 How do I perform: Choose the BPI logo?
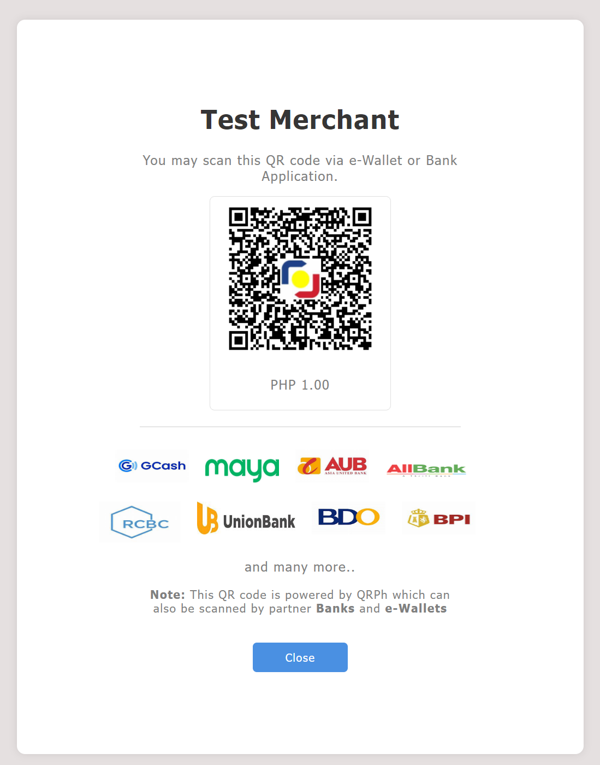pyautogui.click(x=439, y=518)
